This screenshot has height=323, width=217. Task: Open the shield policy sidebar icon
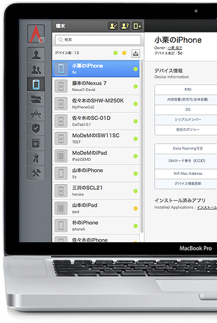pyautogui.click(x=36, y=128)
